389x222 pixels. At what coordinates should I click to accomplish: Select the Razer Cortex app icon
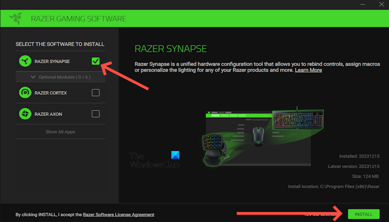pos(25,93)
